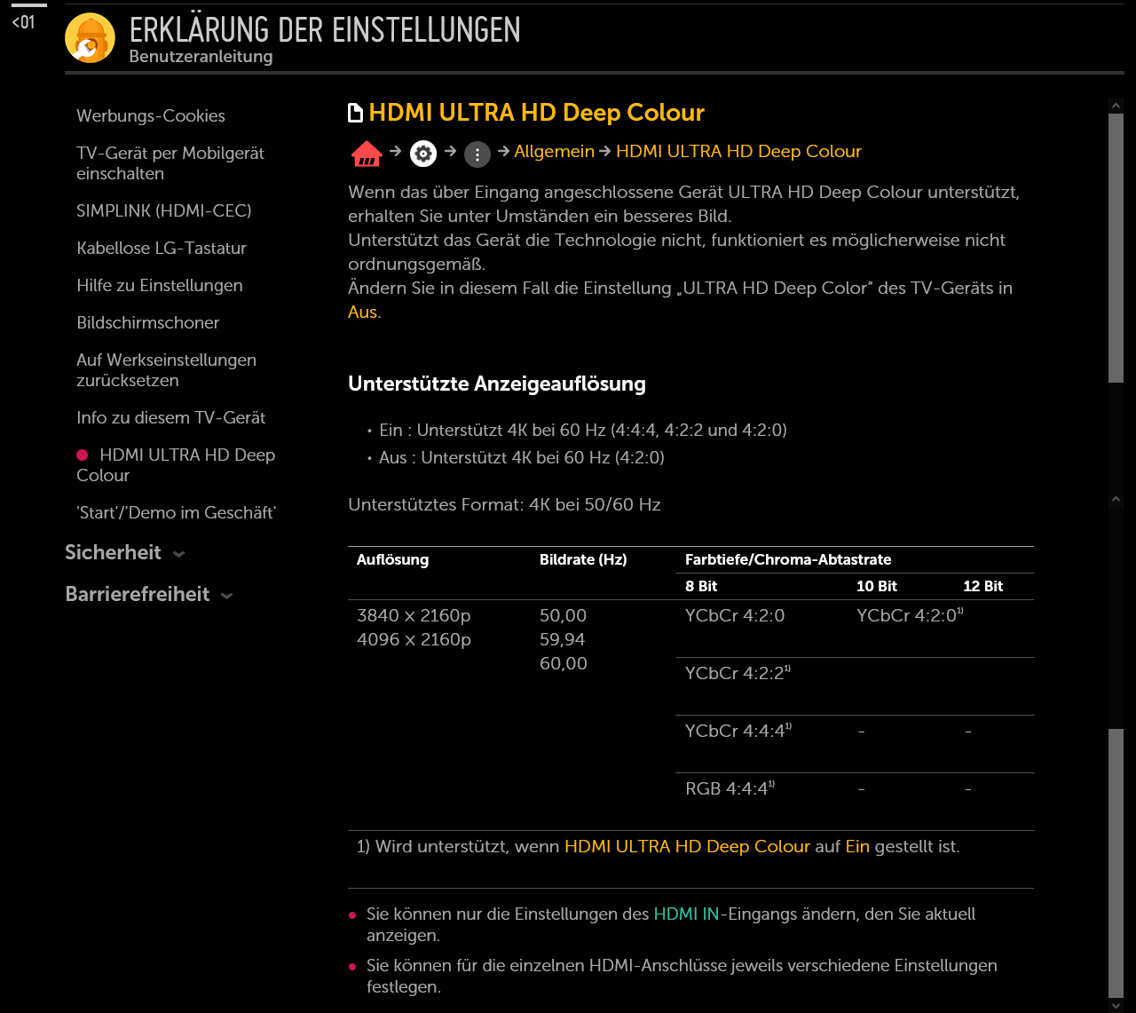This screenshot has height=1013, width=1136.
Task: Click the yellow Ein link in footnote
Action: point(857,846)
